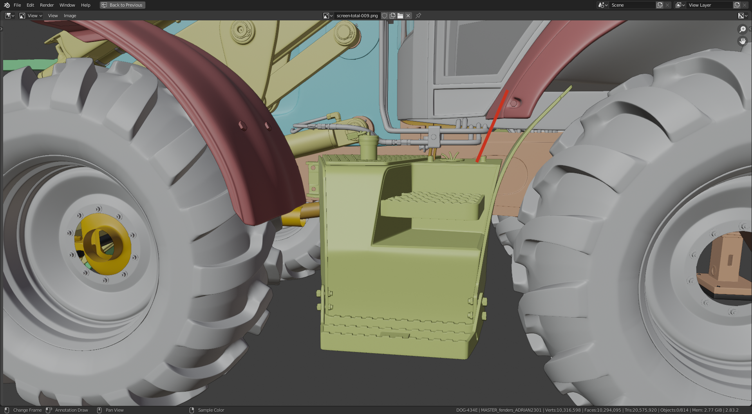Click the Mem: 2.77 GiB statistic
Image resolution: width=752 pixels, height=414 pixels.
[x=707, y=410]
